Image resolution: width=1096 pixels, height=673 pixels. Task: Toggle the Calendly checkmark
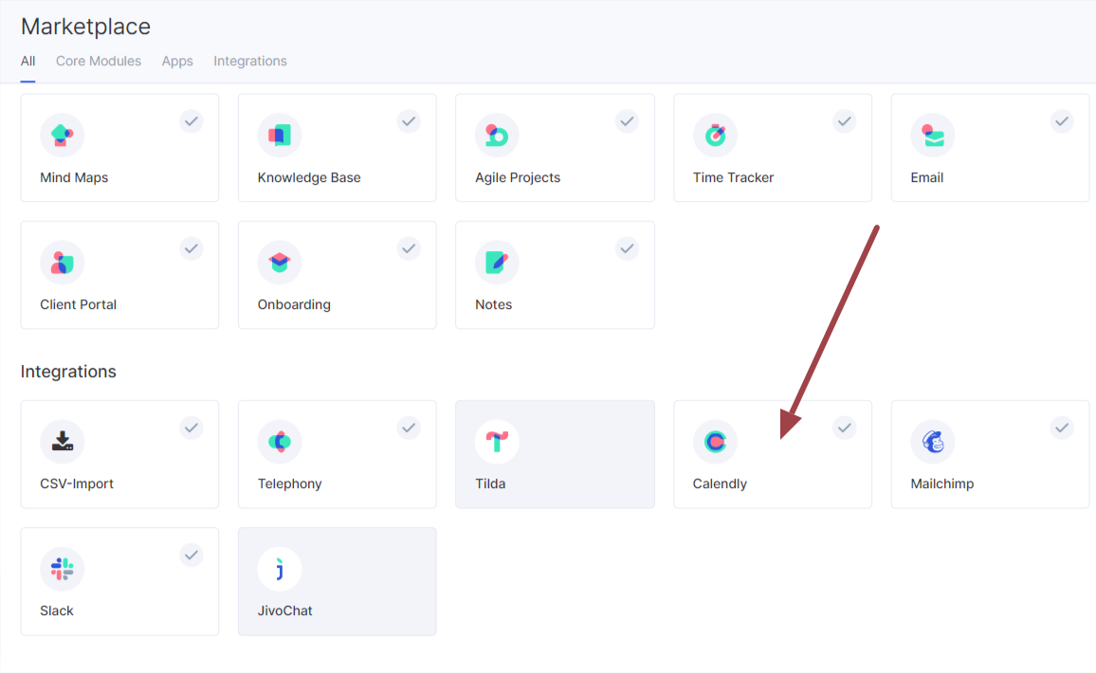pyautogui.click(x=845, y=427)
